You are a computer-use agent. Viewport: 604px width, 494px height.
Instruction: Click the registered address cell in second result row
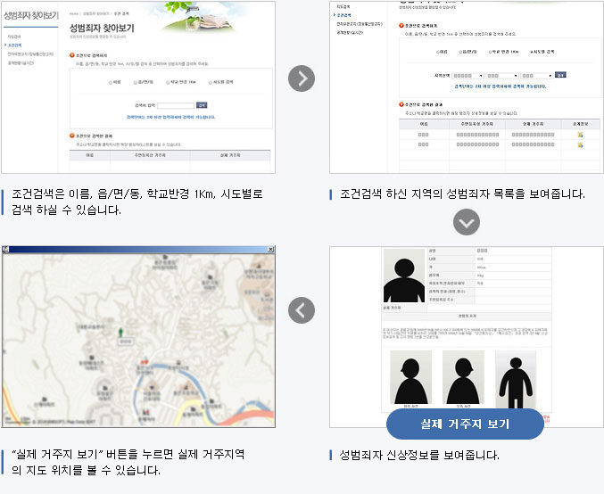(x=477, y=144)
